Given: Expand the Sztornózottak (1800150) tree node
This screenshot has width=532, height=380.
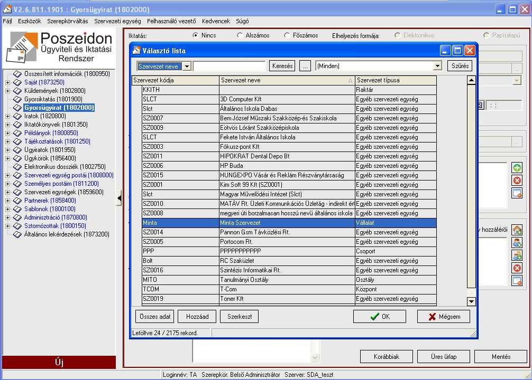Looking at the screenshot, I should (7, 226).
